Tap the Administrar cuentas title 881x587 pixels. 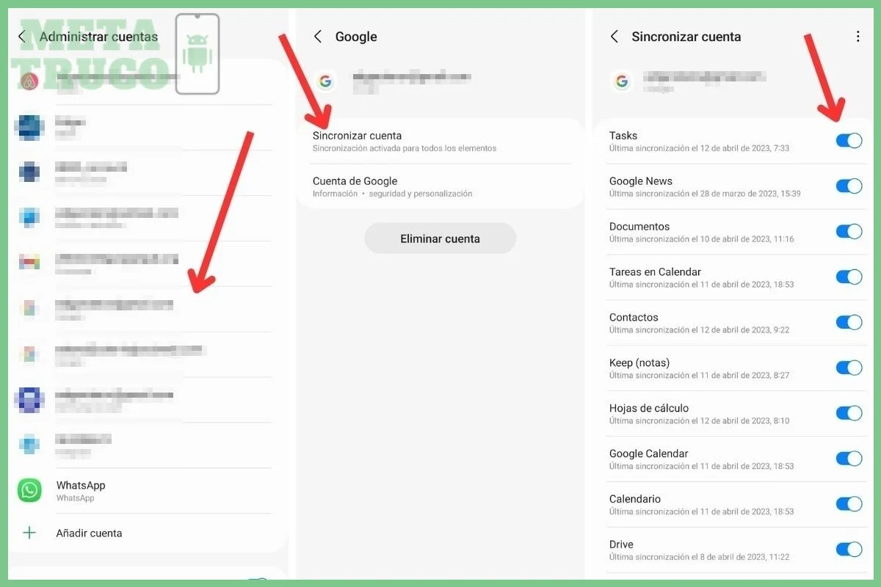pos(98,37)
